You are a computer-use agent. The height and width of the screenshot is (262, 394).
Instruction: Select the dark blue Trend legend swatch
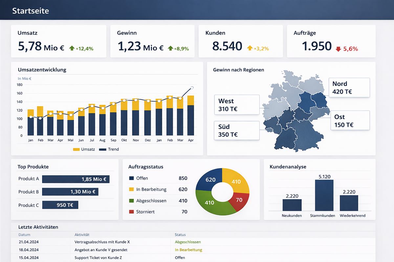[102, 149]
